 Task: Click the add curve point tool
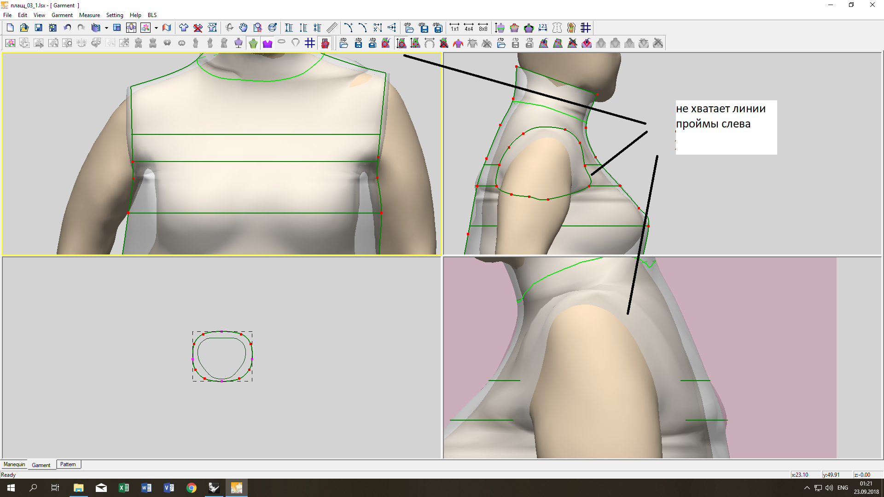348,28
